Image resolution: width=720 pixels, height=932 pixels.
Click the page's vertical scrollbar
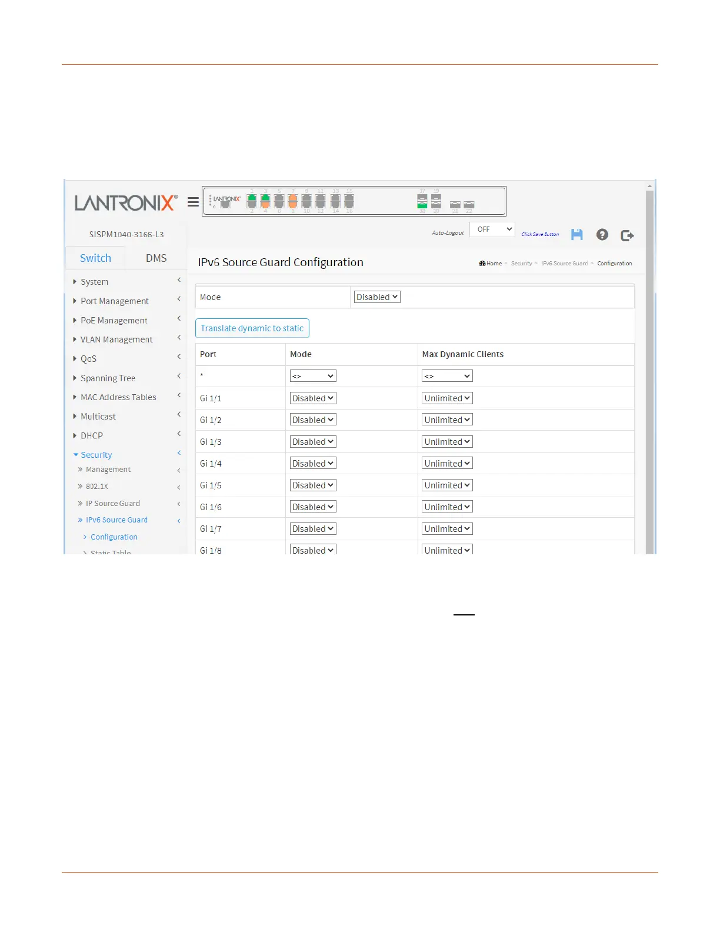649,371
